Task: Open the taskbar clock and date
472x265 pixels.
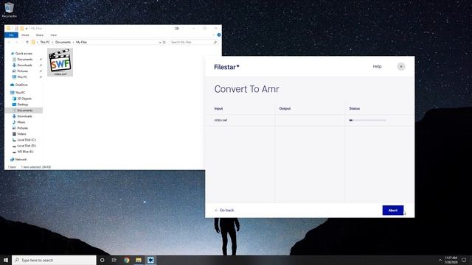Action: tap(451, 260)
